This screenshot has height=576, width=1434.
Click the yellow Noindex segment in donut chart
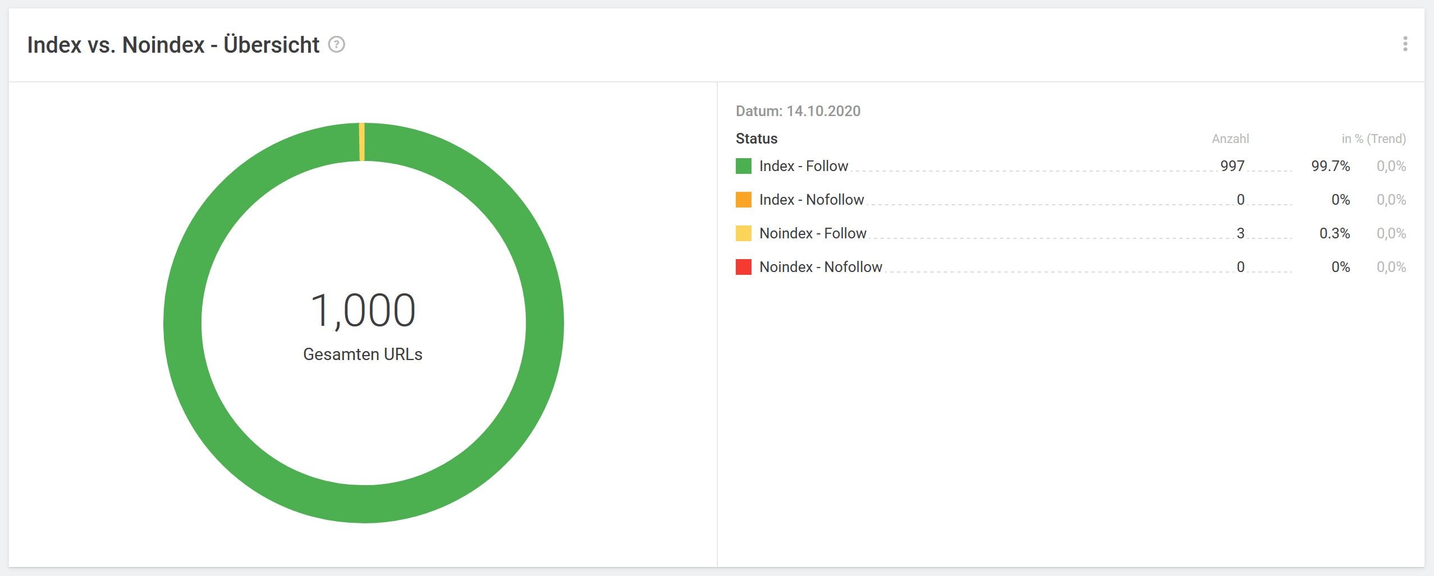point(362,142)
